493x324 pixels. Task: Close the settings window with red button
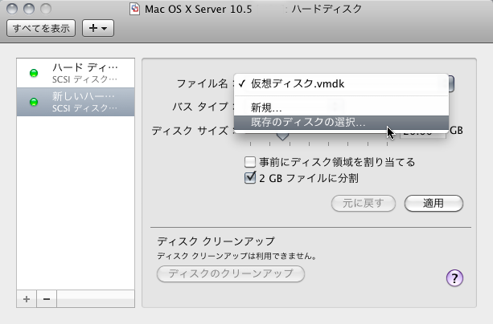tap(13, 10)
